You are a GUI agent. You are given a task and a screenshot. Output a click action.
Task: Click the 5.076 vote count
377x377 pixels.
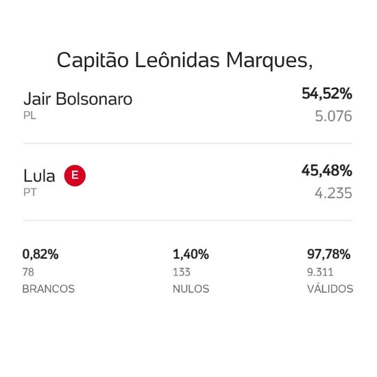coord(334,116)
